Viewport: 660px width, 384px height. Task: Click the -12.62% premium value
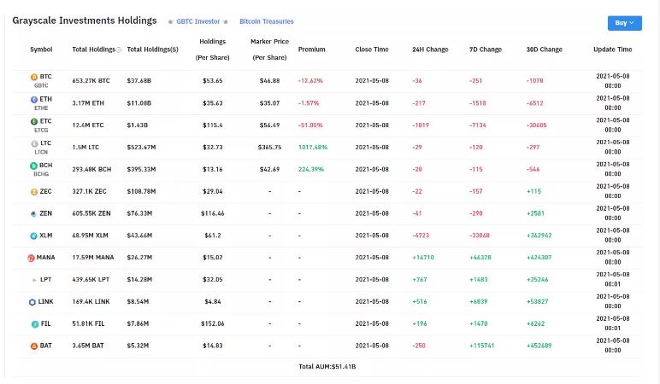click(x=310, y=81)
